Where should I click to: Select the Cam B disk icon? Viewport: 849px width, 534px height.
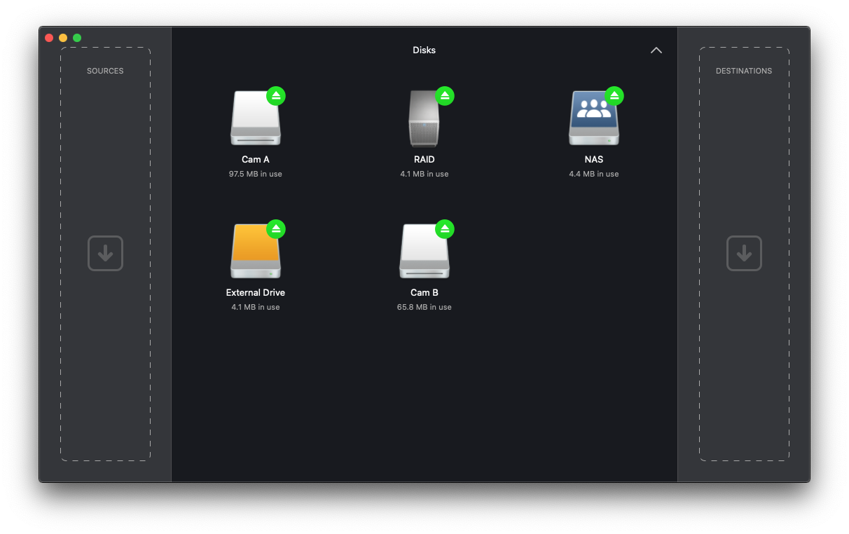click(424, 251)
